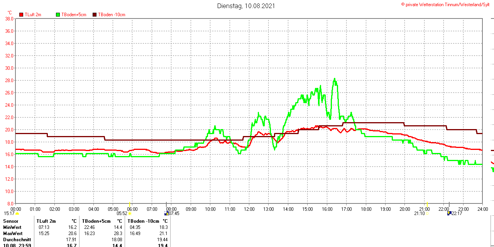Image resolution: width=494 pixels, height=247 pixels.
Task: Click the Durchschnitt row label
Action: click(x=17, y=240)
